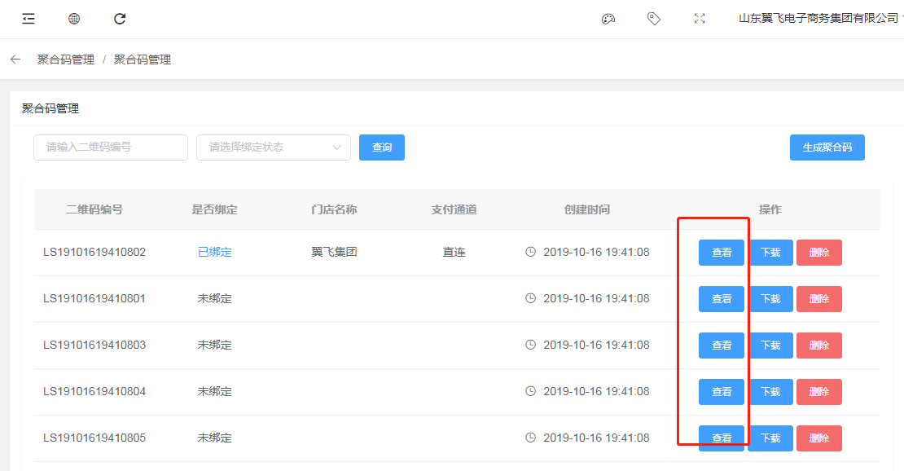The width and height of the screenshot is (904, 471).
Task: Click 未绑定 in row LS19101619410805
Action: tap(214, 438)
